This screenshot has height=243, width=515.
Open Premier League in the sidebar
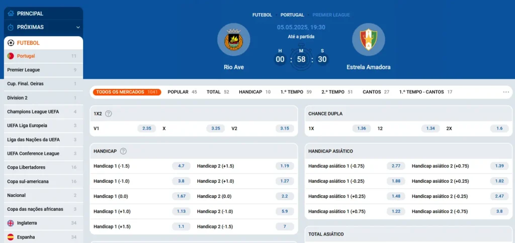[x=43, y=70]
